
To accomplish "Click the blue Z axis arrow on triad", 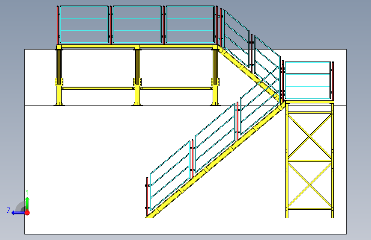I will coord(18,213).
